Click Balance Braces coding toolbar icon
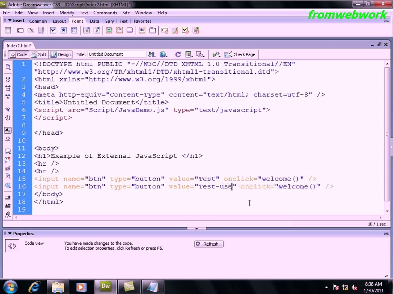This screenshot has height=294, width=393. click(8, 118)
